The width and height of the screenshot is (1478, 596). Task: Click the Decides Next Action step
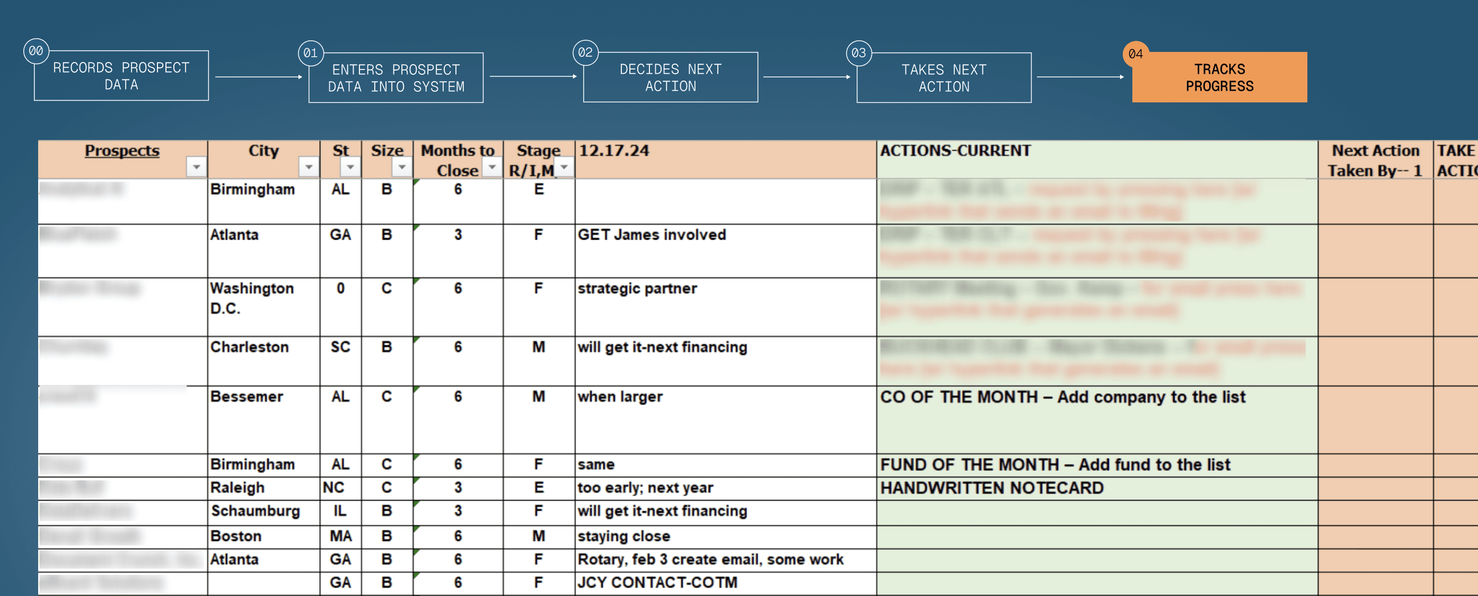click(x=670, y=77)
